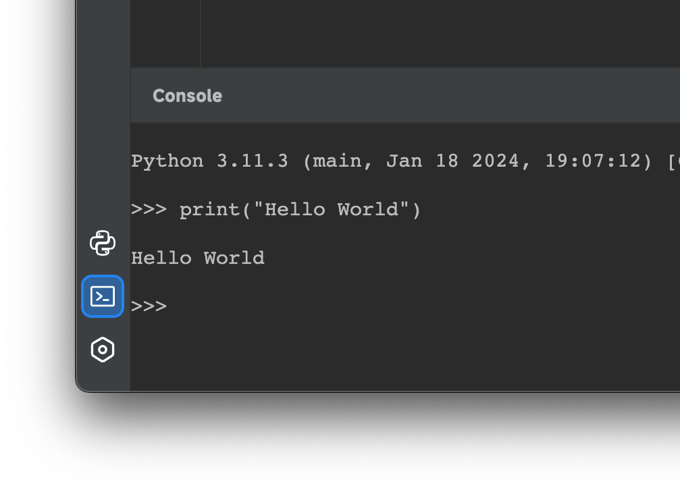
Task: Select the Python 3.11.3 version line
Action: 405,161
